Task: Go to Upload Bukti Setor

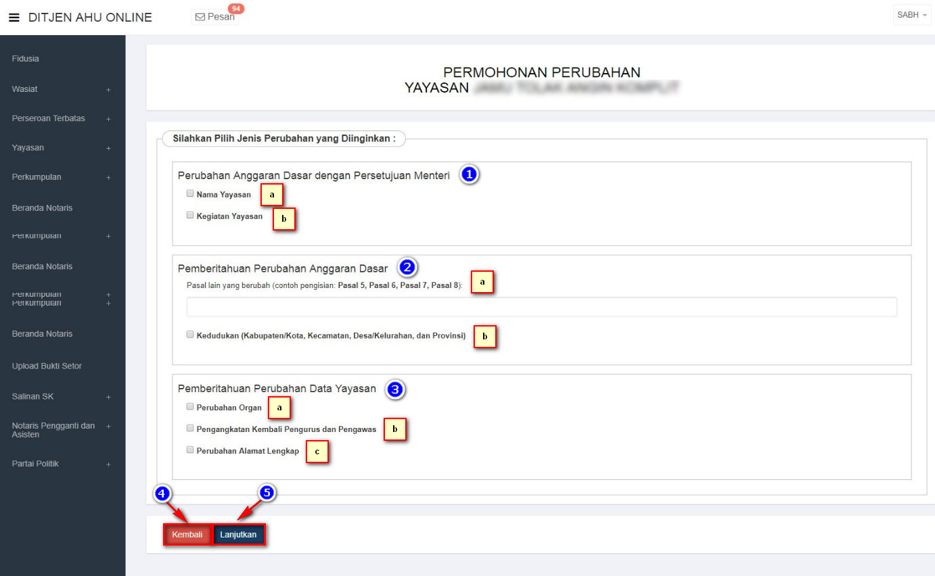Action: point(47,366)
